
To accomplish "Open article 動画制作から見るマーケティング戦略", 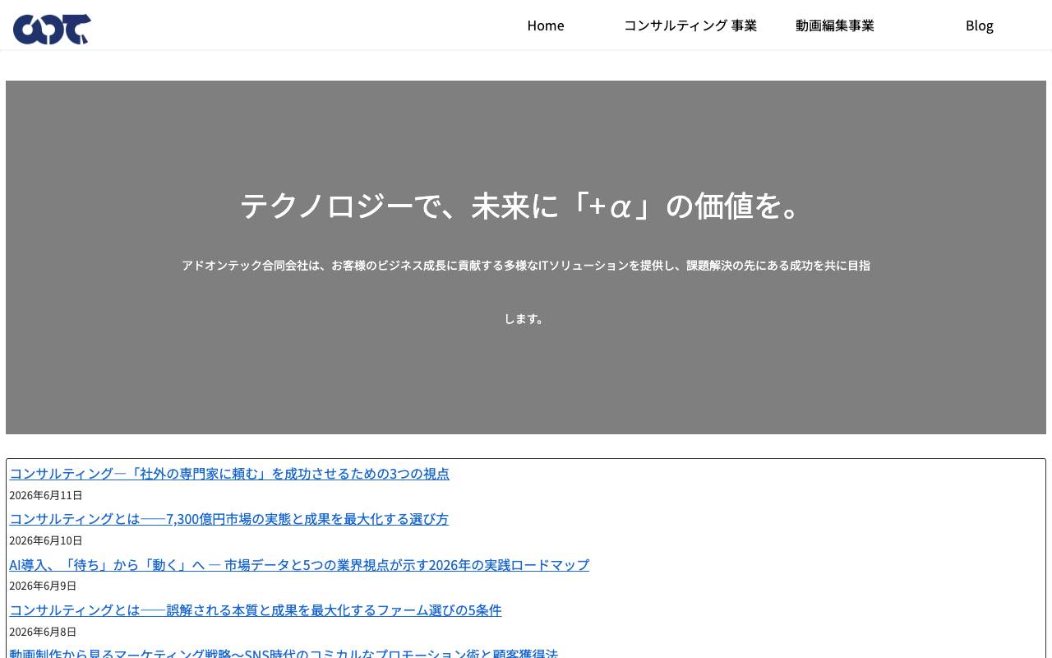I will [284, 652].
